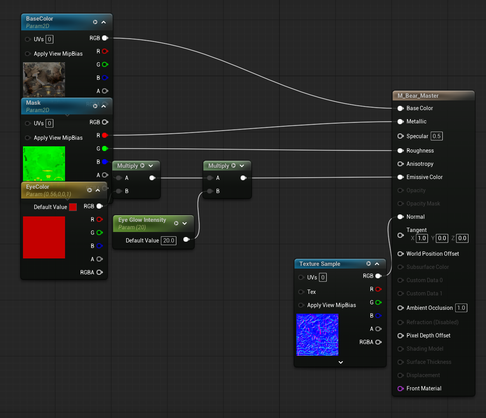Viewport: 486px width, 418px height.
Task: Click the second Multiply node preview icon
Action: tap(233, 166)
